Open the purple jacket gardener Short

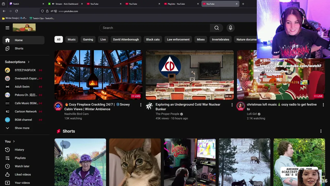click(x=80, y=162)
